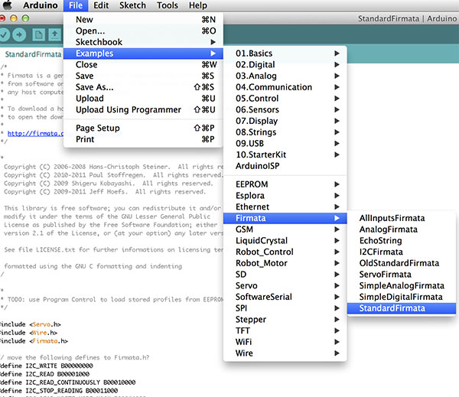The image size is (459, 397).
Task: Click the New sketch toolbar icon
Action: pos(39,34)
